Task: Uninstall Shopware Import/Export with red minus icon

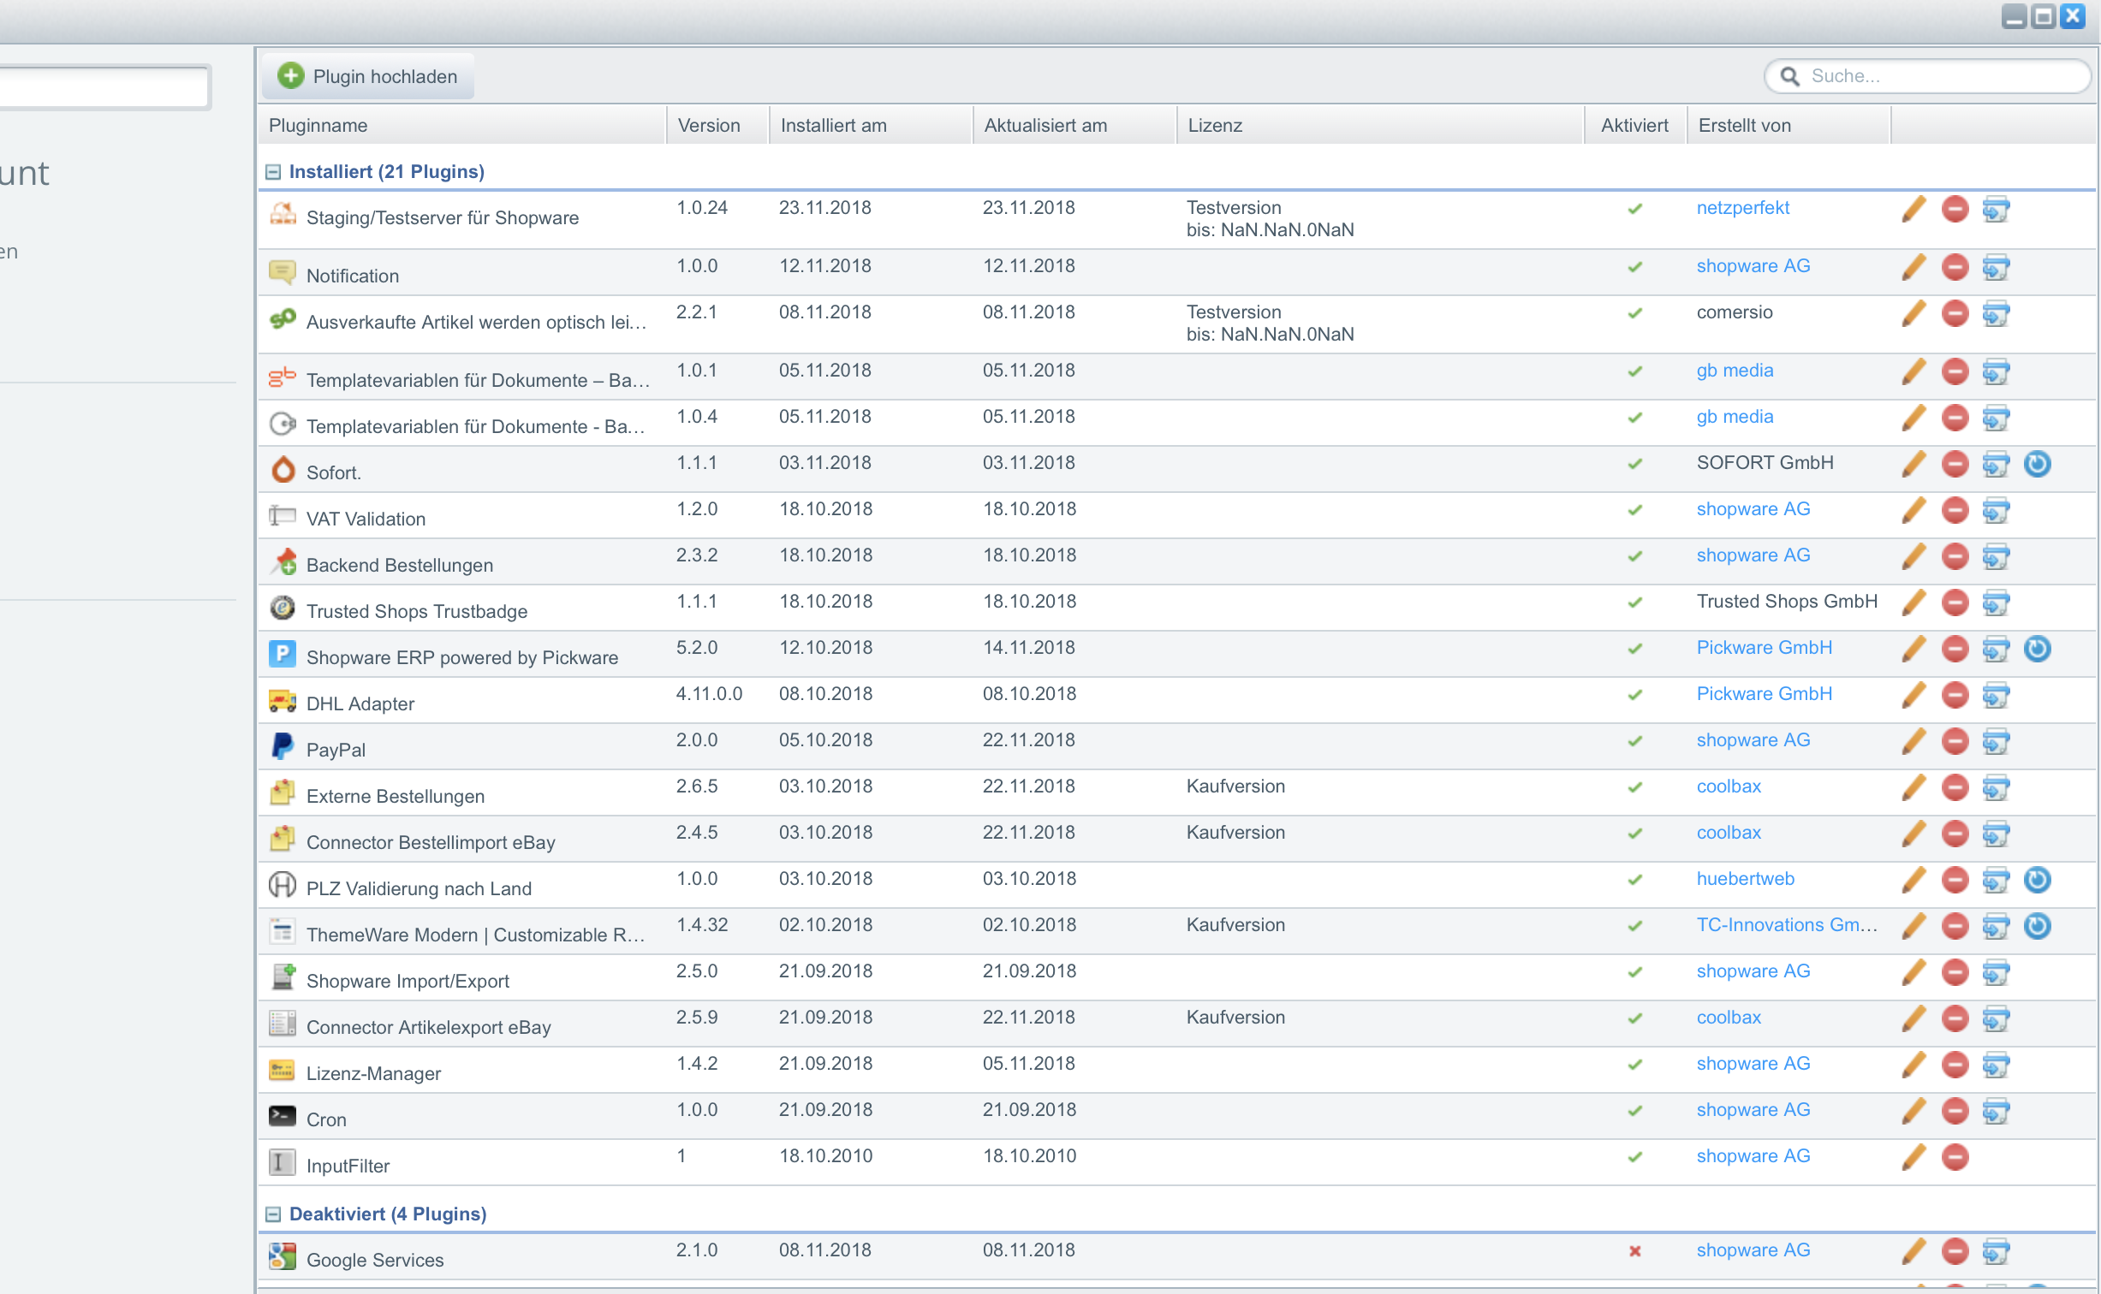Action: (1955, 972)
